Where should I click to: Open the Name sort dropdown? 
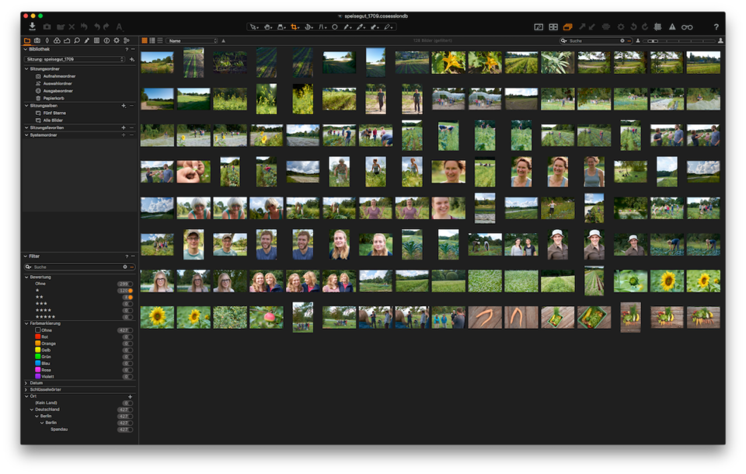coord(192,41)
